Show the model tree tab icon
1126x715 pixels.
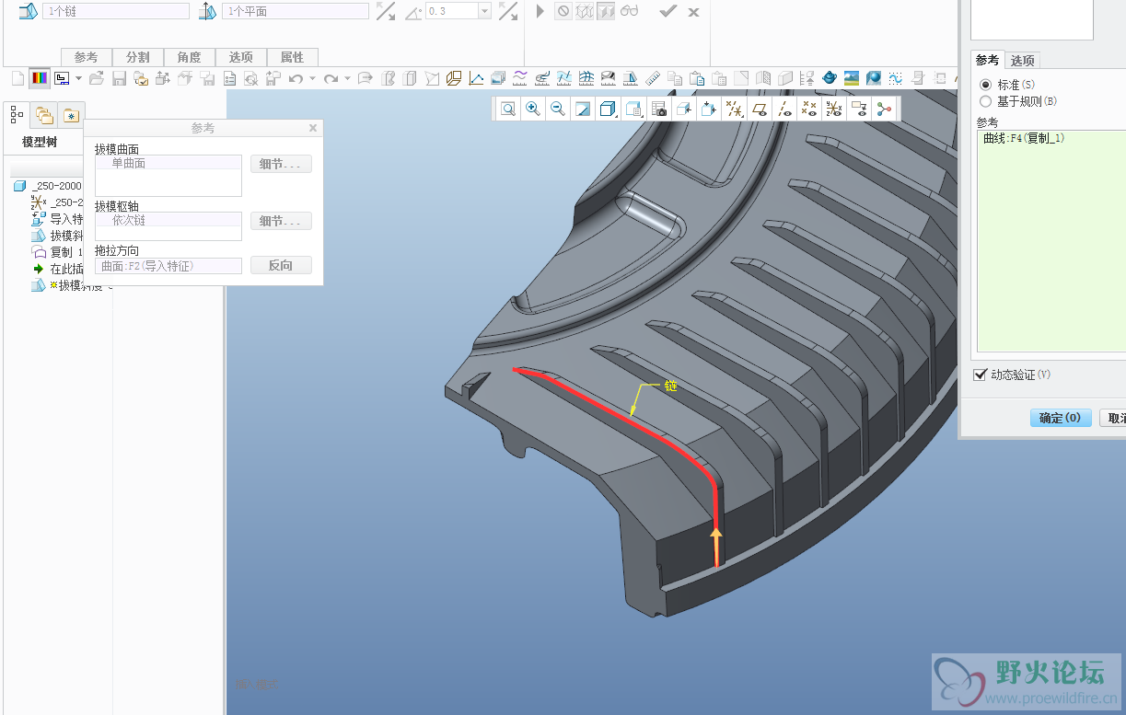pyautogui.click(x=17, y=115)
